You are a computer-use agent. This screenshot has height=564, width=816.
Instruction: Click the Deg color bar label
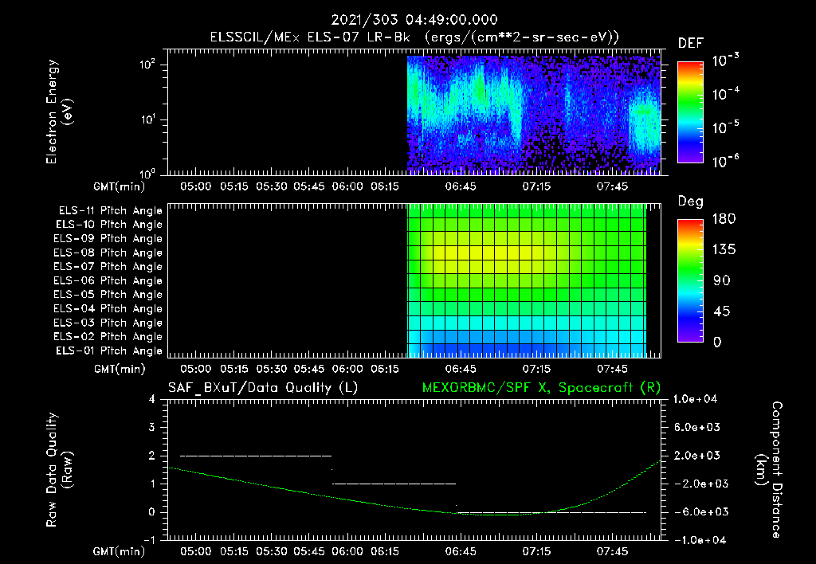click(691, 202)
